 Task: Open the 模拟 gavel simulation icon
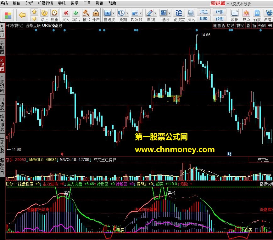(86, 13)
